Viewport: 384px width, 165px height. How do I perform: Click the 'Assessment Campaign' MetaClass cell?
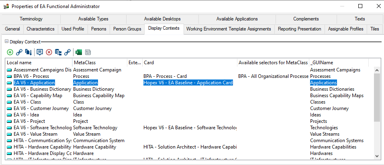97,70
